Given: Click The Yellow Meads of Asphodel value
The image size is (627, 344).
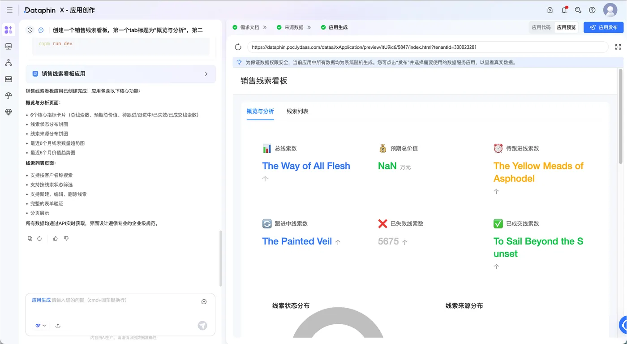Looking at the screenshot, I should (x=538, y=172).
